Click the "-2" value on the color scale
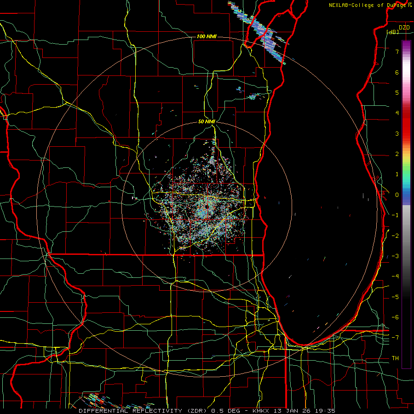 pos(395,236)
